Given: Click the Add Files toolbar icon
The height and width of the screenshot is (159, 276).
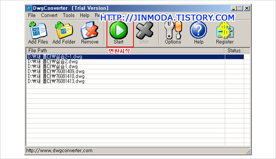Looking at the screenshot, I should click(38, 33).
